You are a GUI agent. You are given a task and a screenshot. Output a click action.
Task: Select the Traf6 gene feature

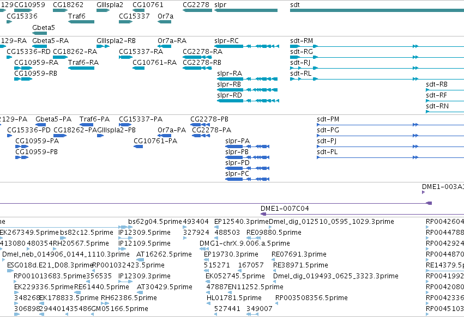point(81,22)
